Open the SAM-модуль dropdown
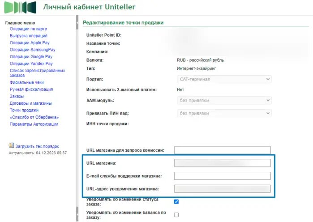313x222 pixels. [224, 100]
